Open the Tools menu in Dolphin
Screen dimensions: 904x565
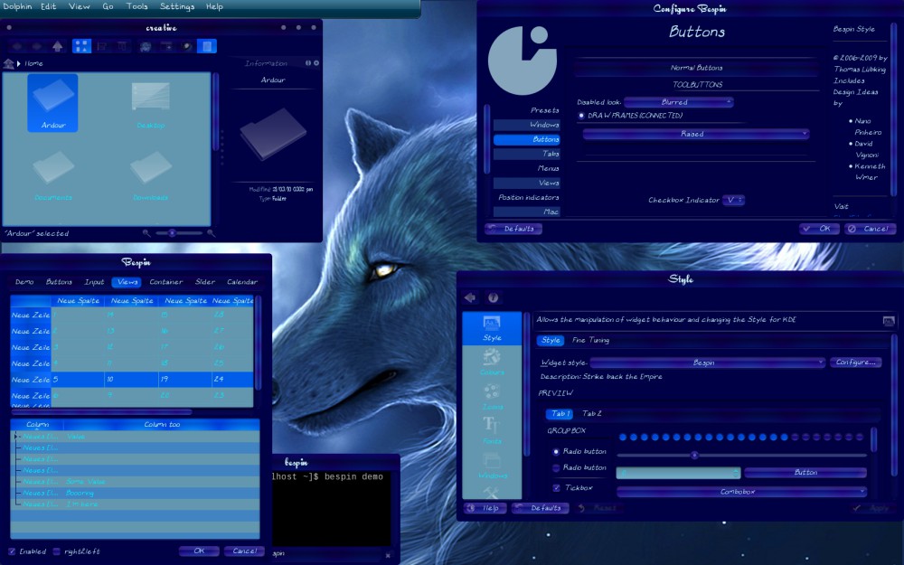(137, 6)
